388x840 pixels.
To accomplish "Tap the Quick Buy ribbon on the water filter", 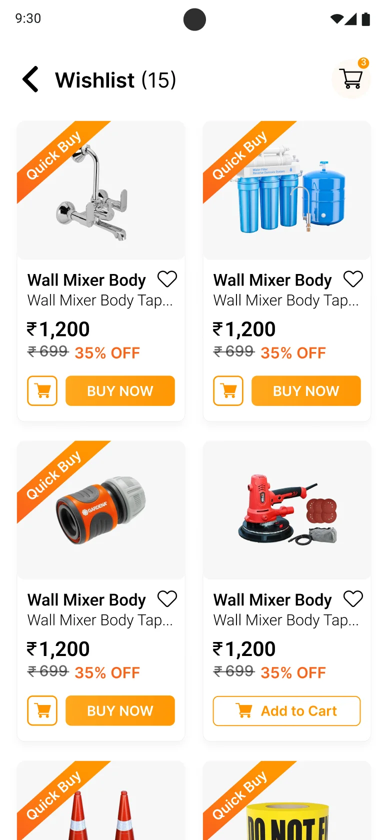I will (x=240, y=155).
